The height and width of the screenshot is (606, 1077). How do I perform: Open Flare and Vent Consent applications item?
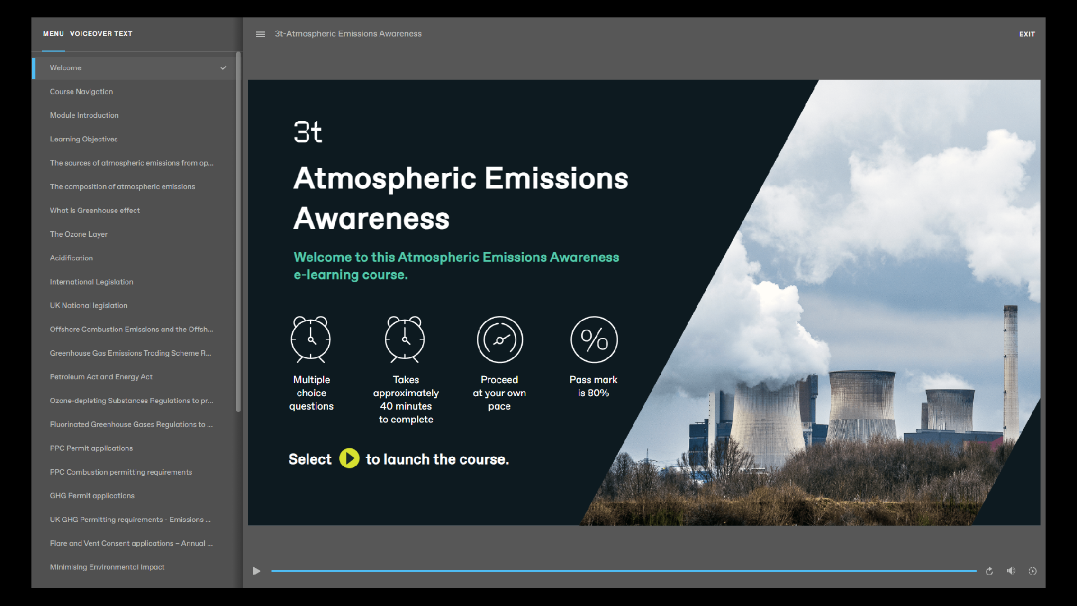pos(135,544)
